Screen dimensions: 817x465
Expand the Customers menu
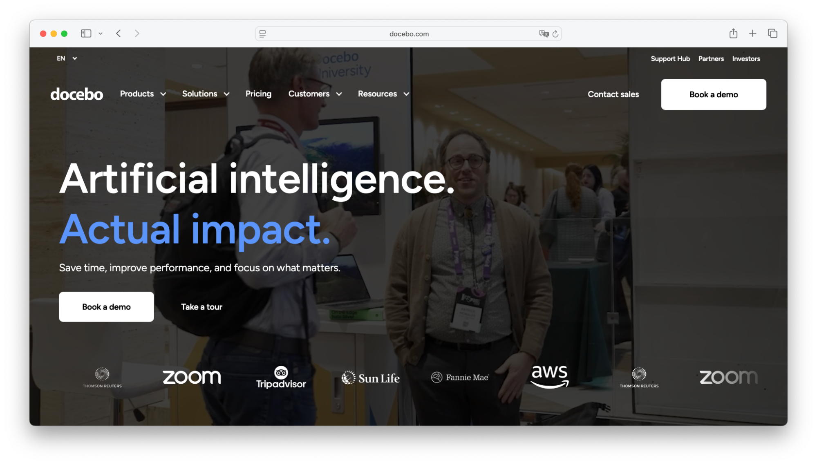pyautogui.click(x=315, y=94)
